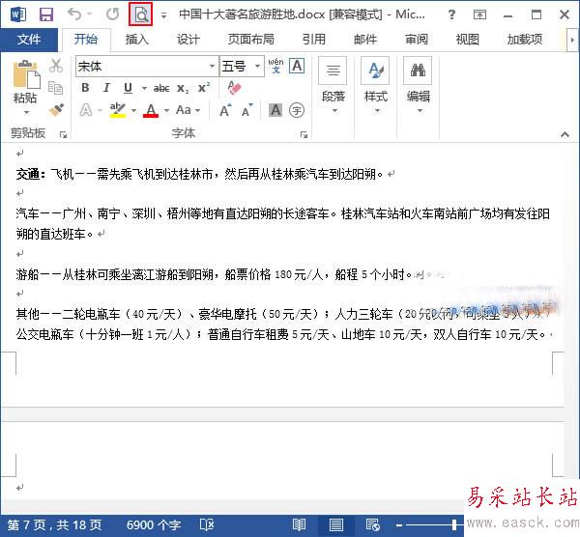Click the proofing errors book icon
This screenshot has height=537, width=580.
[x=207, y=524]
